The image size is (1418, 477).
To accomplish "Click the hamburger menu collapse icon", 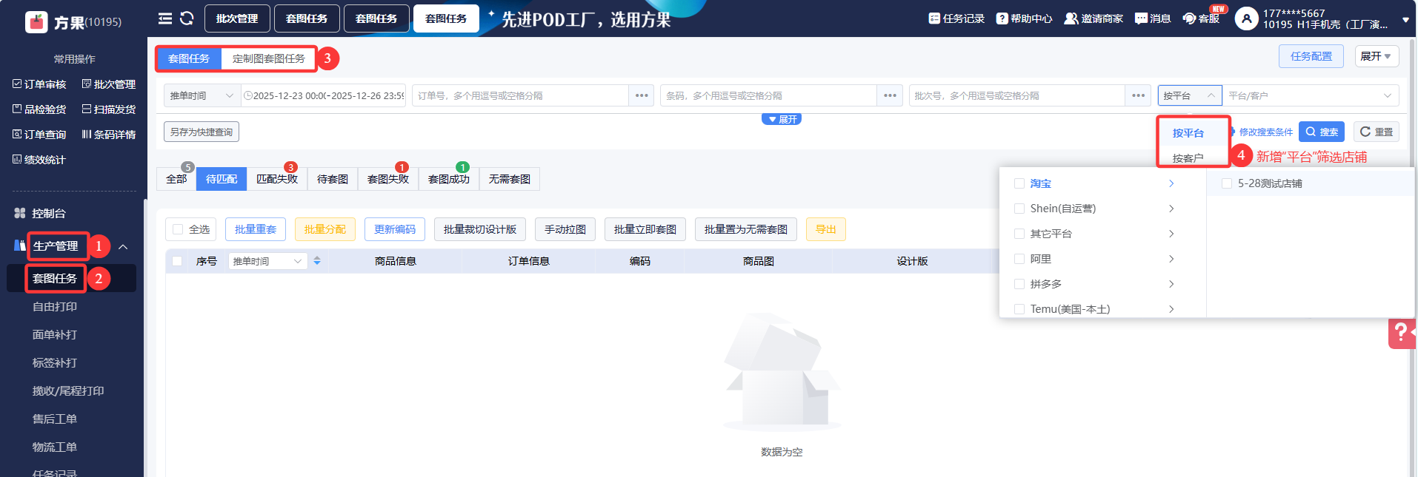I will (165, 18).
